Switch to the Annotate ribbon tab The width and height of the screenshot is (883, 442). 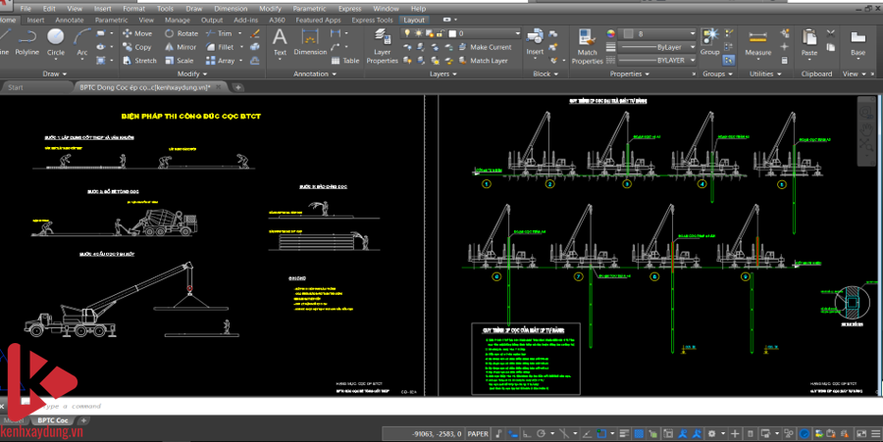69,20
